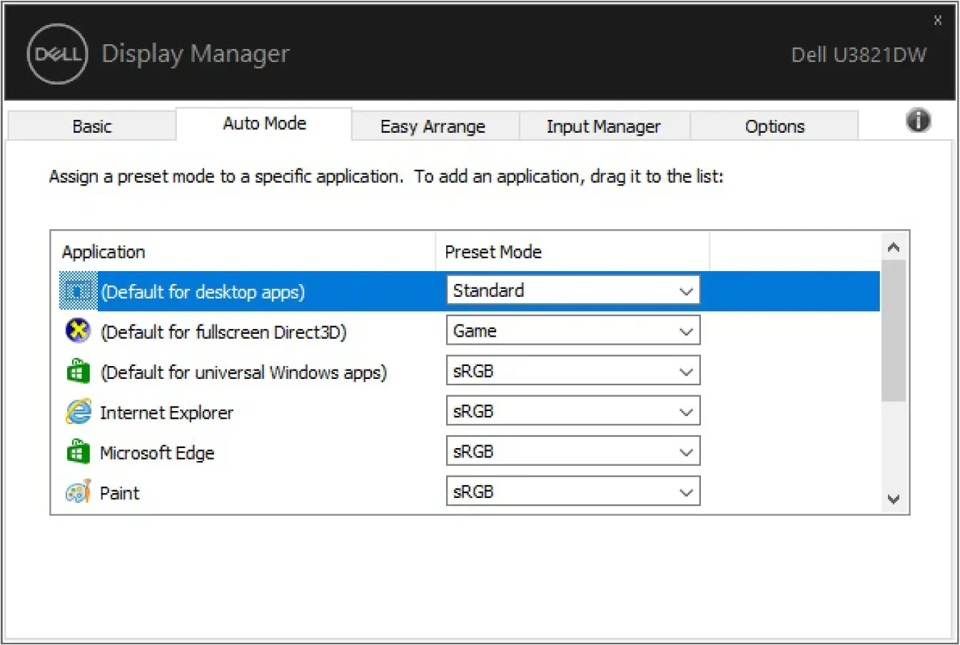Screen dimensions: 960x645
Task: Open the preset dropdown for Paint
Action: coord(686,491)
